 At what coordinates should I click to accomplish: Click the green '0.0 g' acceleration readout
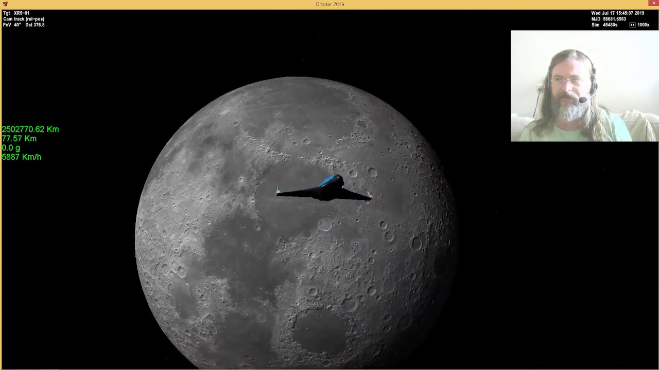click(x=11, y=148)
